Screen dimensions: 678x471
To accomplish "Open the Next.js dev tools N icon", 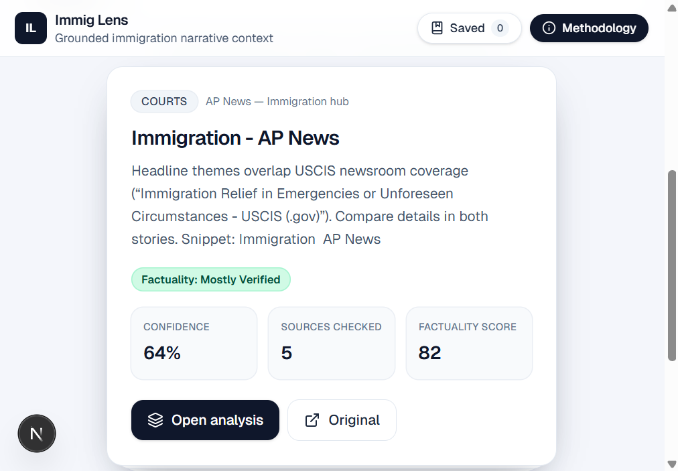I will [x=37, y=434].
